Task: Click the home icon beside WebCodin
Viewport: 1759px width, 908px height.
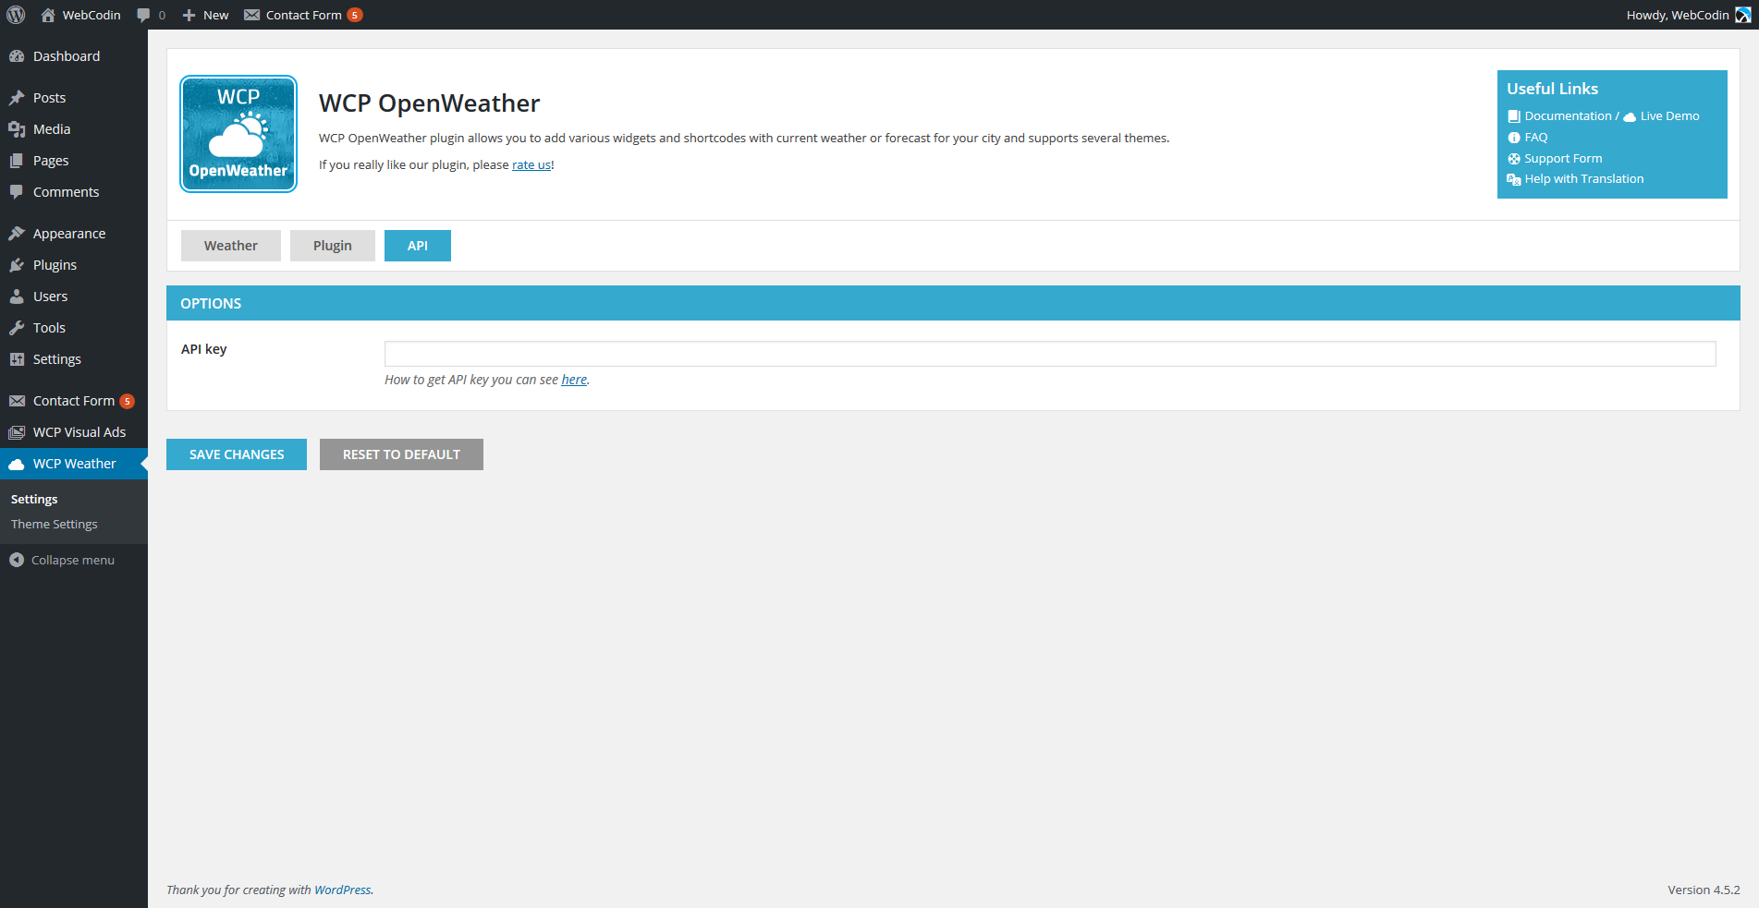Action: [48, 15]
